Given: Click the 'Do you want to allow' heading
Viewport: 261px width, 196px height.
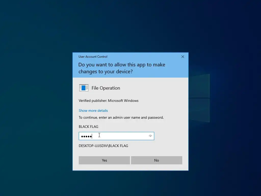Looking at the screenshot, I should point(122,68).
